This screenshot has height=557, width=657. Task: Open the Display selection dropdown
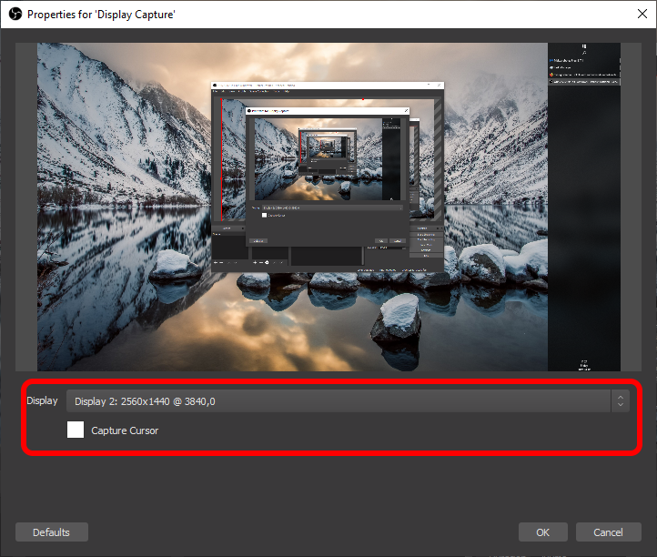click(x=348, y=401)
